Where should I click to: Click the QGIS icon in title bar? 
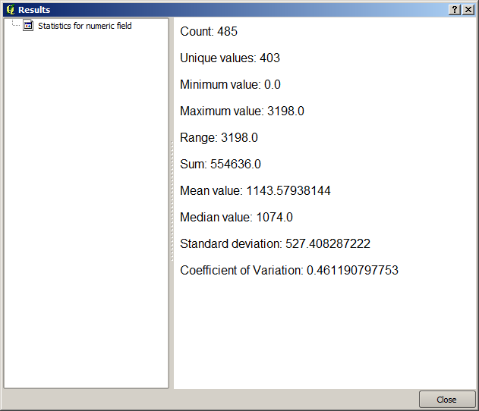pyautogui.click(x=10, y=9)
